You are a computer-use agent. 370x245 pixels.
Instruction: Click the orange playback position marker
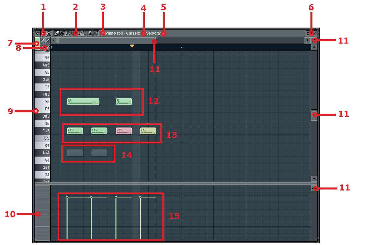coord(132,46)
